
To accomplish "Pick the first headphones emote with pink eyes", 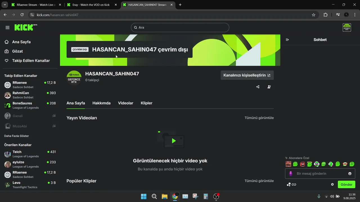I will (x=317, y=164).
